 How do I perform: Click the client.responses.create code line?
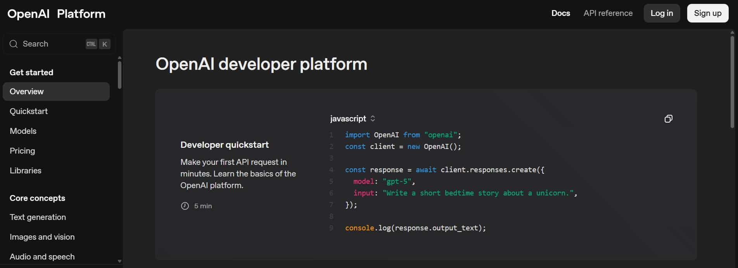pos(445,170)
